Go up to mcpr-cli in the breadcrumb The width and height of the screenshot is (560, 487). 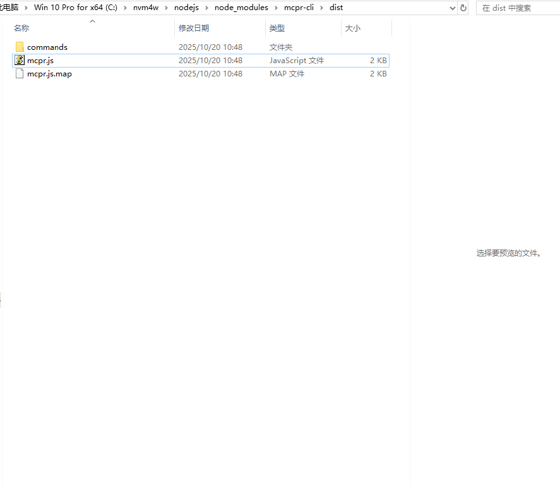click(299, 8)
